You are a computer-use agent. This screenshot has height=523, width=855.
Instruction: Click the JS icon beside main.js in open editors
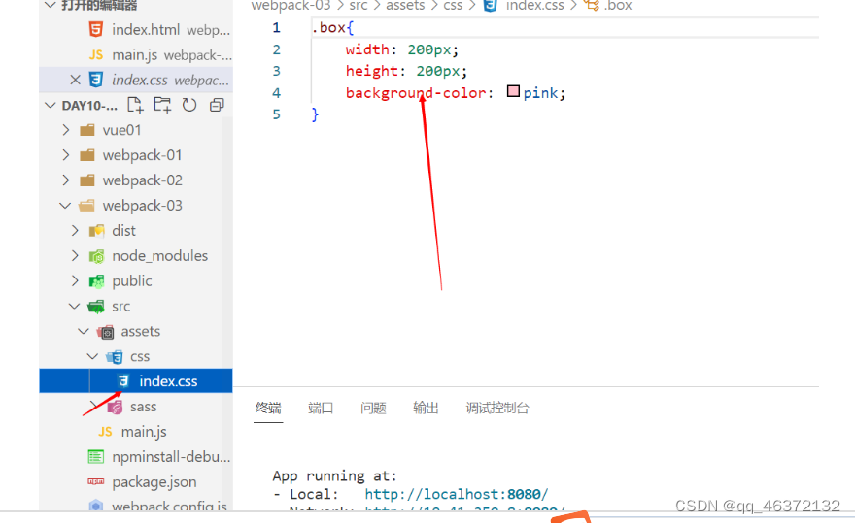96,55
